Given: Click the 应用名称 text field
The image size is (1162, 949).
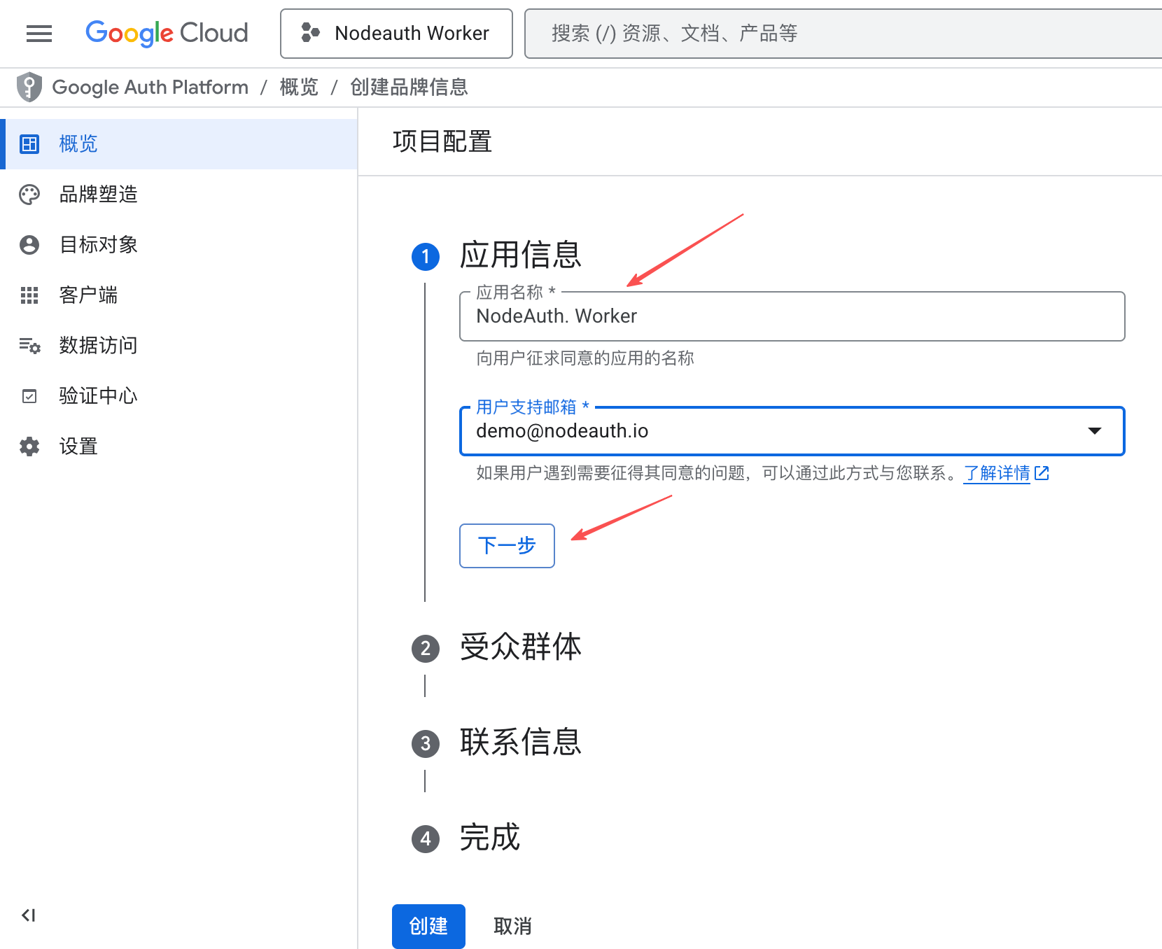Looking at the screenshot, I should point(791,316).
